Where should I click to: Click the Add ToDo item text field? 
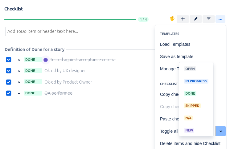pos(80,31)
